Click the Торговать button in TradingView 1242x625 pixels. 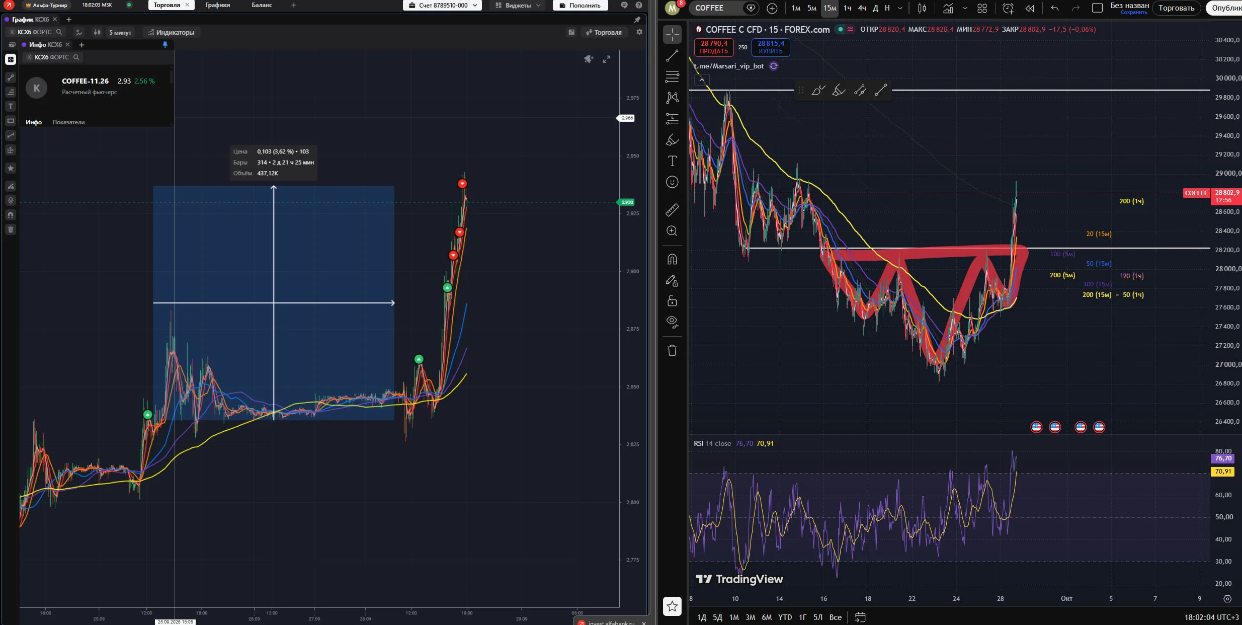click(x=1176, y=8)
